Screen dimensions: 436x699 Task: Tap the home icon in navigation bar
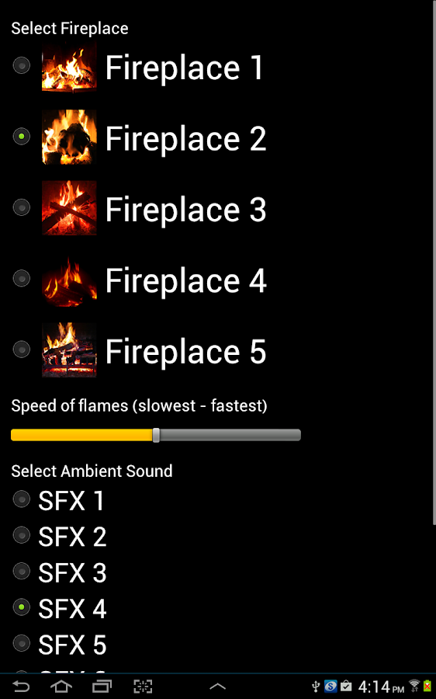tap(61, 687)
